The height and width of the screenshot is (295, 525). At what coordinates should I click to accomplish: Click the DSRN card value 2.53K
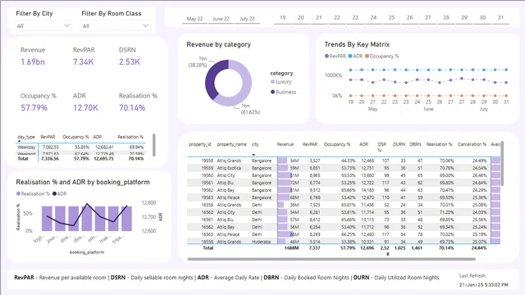tap(130, 62)
